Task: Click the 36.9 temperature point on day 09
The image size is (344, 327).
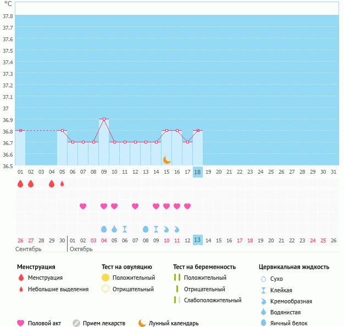Action: tap(104, 119)
